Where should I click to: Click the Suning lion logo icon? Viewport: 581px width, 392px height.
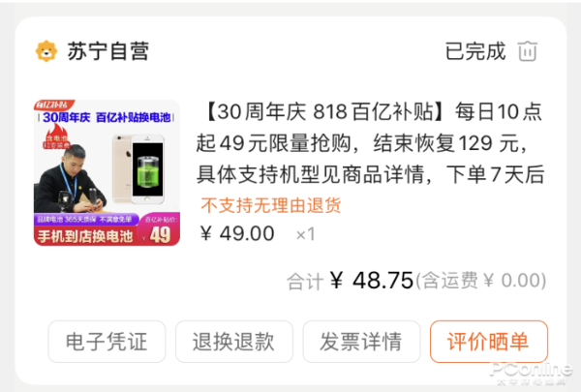46,51
